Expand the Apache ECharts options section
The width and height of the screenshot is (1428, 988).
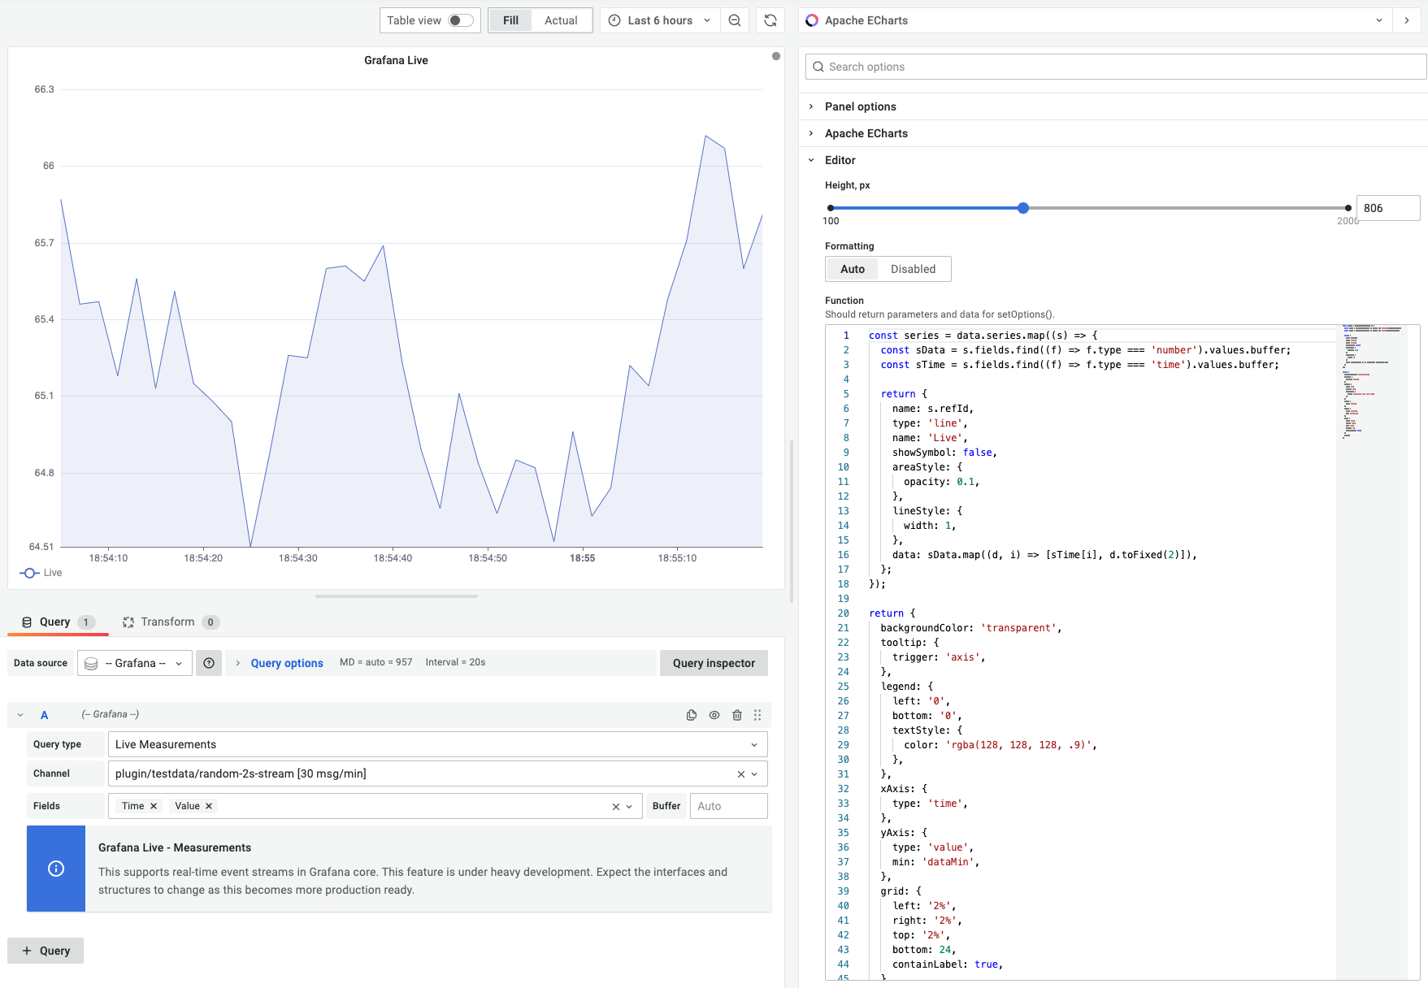[x=866, y=133]
